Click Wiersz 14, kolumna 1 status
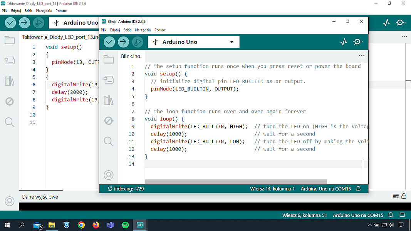This screenshot has height=231, width=411. click(x=272, y=189)
